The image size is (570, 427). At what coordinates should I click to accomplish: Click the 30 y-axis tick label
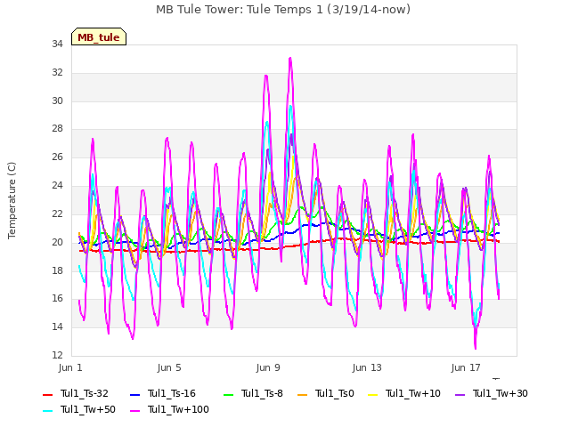pyautogui.click(x=57, y=101)
